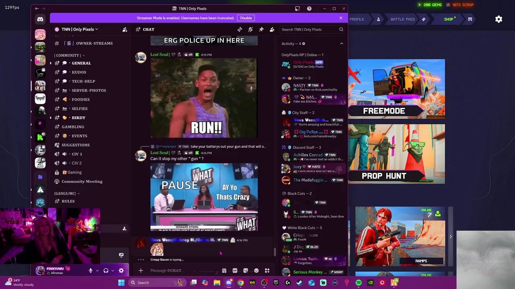Open BATTLE PASS tab in game menu
Image resolution: width=515 pixels, height=289 pixels.
point(403,19)
